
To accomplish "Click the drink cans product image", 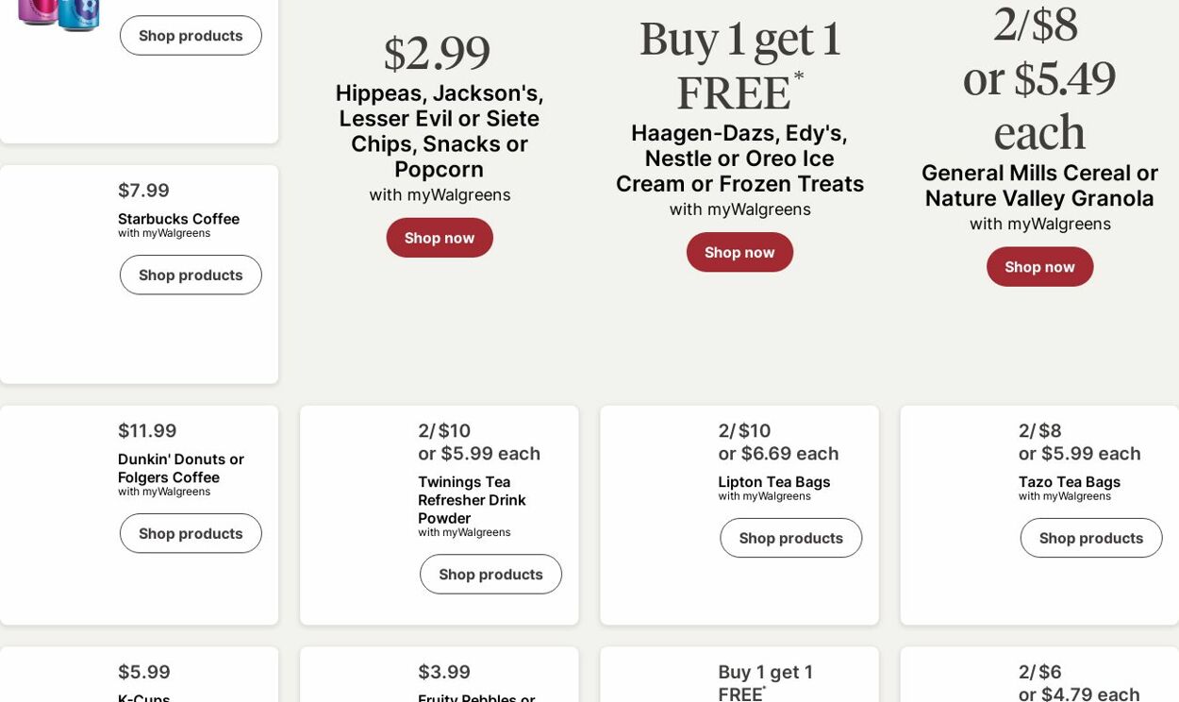I will coord(58,14).
